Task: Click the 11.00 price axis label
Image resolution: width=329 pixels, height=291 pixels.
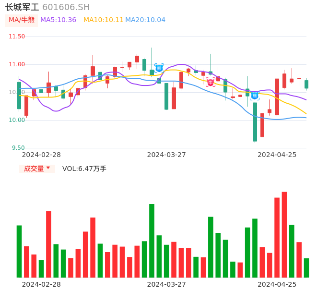Action: (17, 64)
